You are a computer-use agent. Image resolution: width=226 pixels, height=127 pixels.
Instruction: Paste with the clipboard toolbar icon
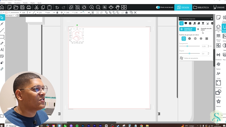49,7
